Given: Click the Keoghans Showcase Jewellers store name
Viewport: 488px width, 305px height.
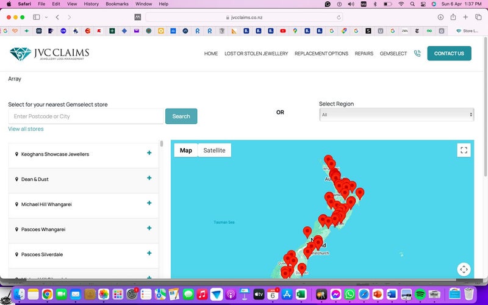Looking at the screenshot, I should point(55,154).
